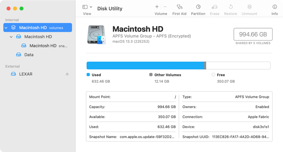The image size is (283, 152).
Task: Click the white Free swatch
Action: 213,74
